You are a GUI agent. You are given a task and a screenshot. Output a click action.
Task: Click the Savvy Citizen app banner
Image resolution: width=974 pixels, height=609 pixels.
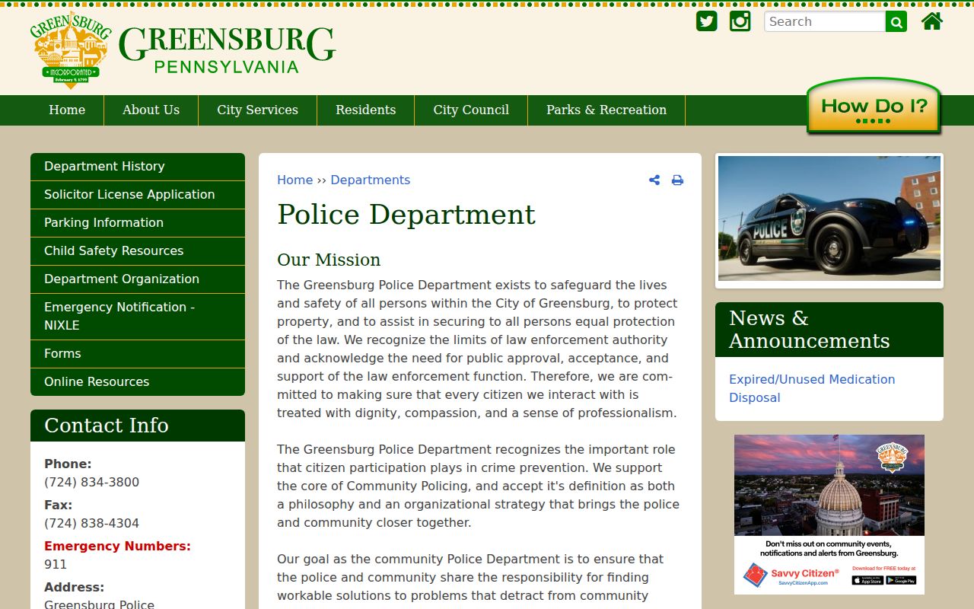(x=829, y=515)
